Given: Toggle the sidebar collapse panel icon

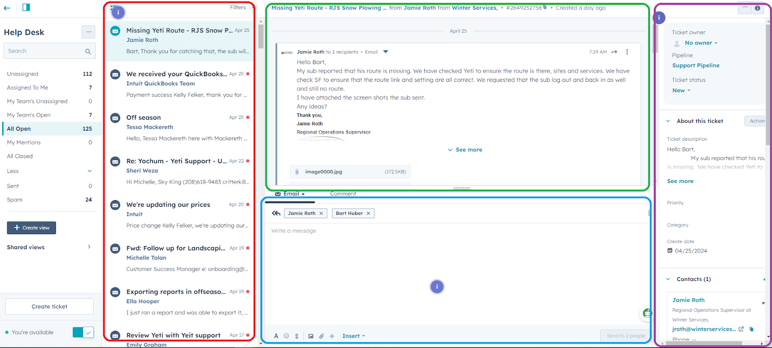Looking at the screenshot, I should pos(26,7).
